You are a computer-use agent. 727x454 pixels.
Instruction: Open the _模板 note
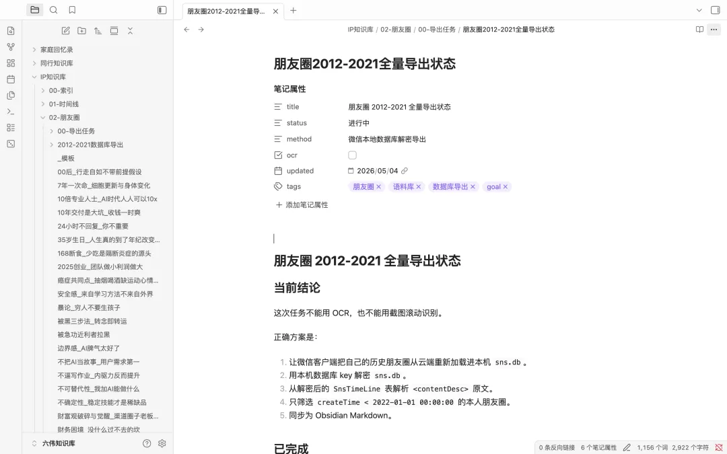tap(66, 159)
